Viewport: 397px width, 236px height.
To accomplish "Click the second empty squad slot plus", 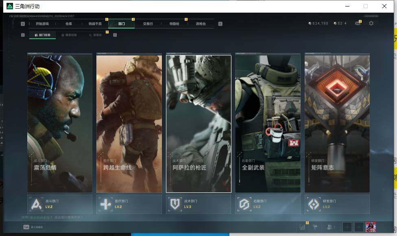I will coord(359,227).
